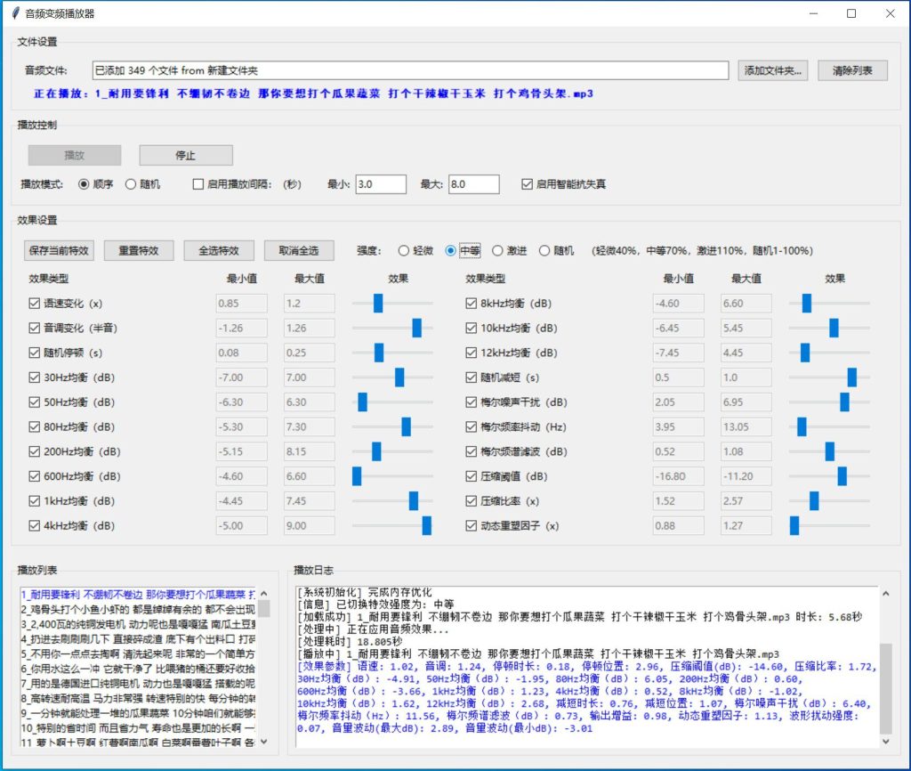Click playlist scrollbar up arrow
The height and width of the screenshot is (771, 911).
(264, 594)
